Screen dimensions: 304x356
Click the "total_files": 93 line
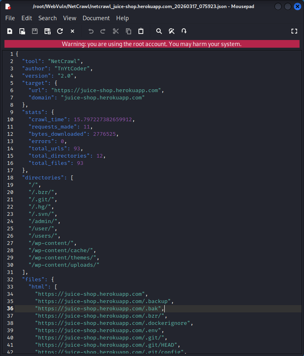[x=56, y=163]
